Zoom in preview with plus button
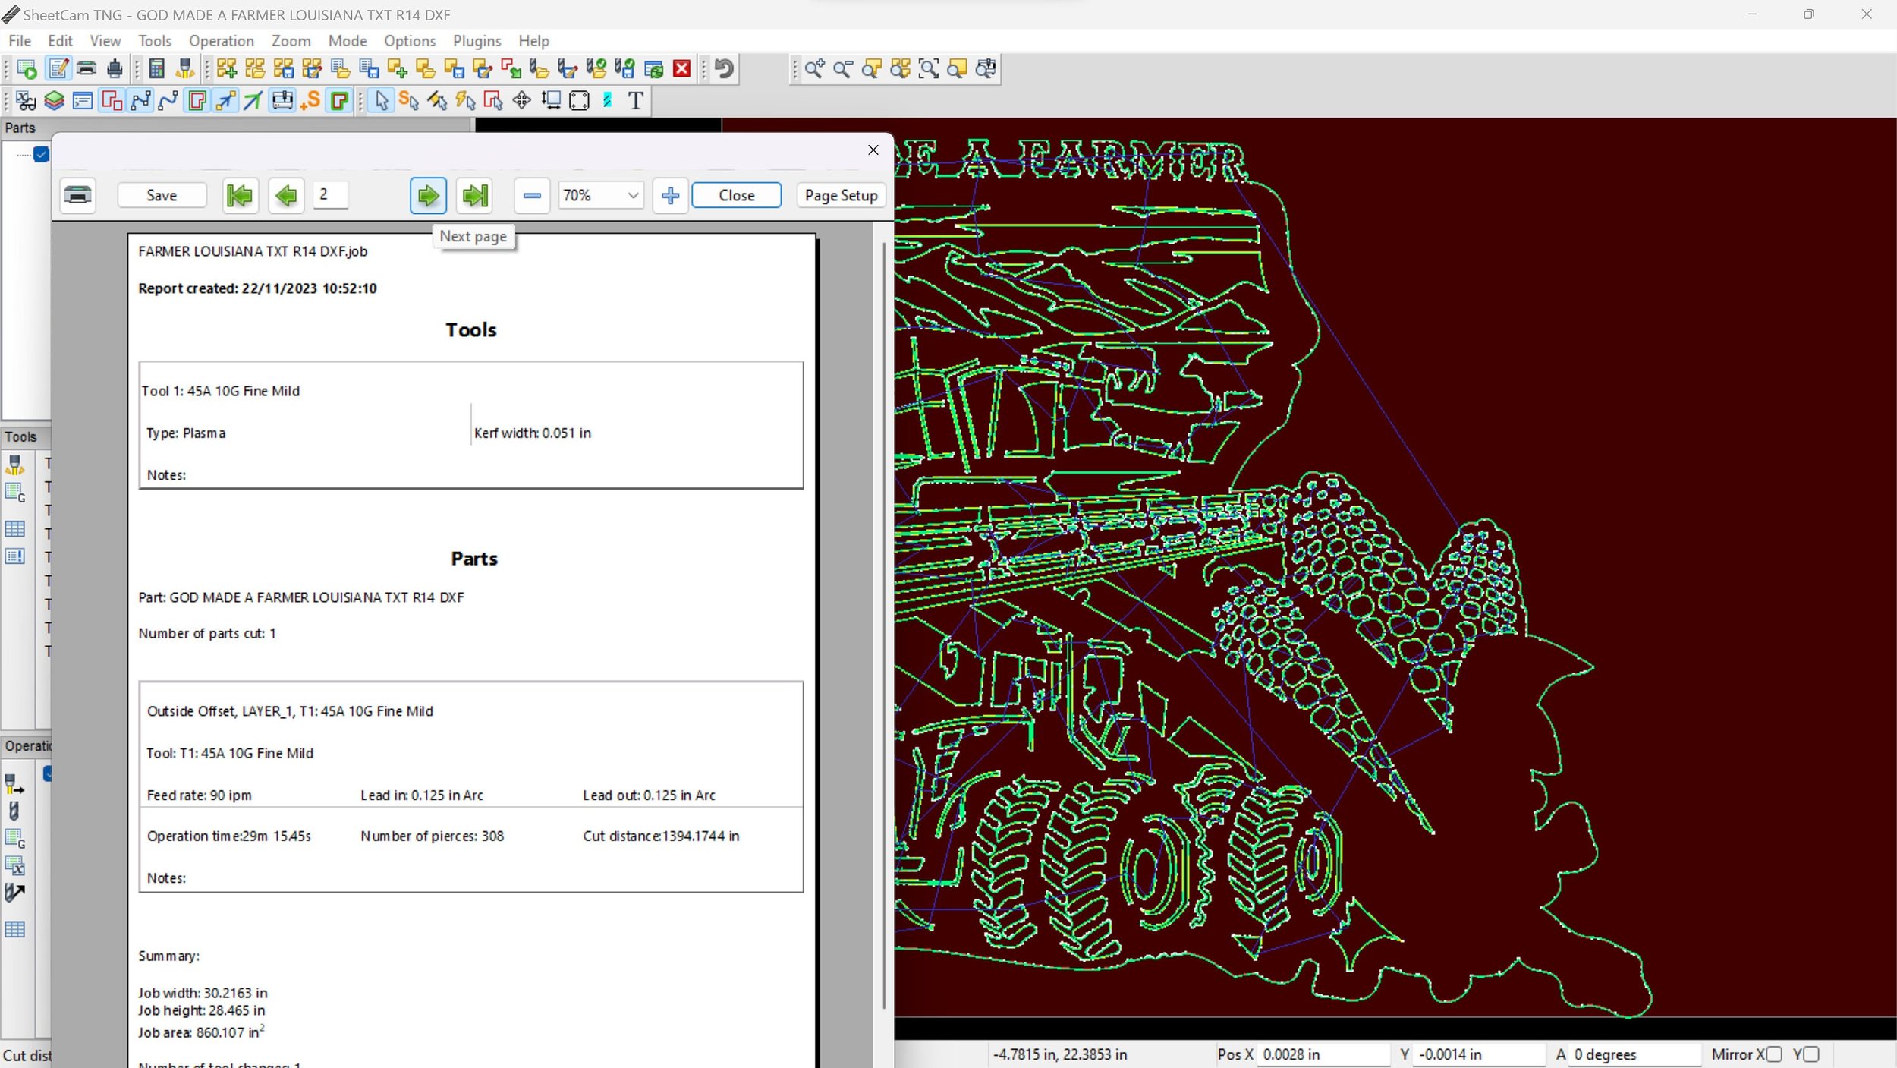The image size is (1897, 1068). click(x=670, y=195)
